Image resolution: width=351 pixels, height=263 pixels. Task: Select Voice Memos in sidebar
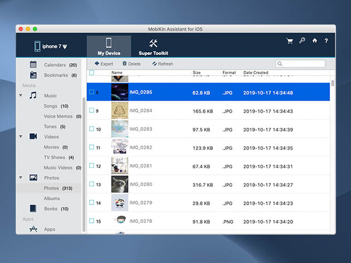pyautogui.click(x=62, y=116)
